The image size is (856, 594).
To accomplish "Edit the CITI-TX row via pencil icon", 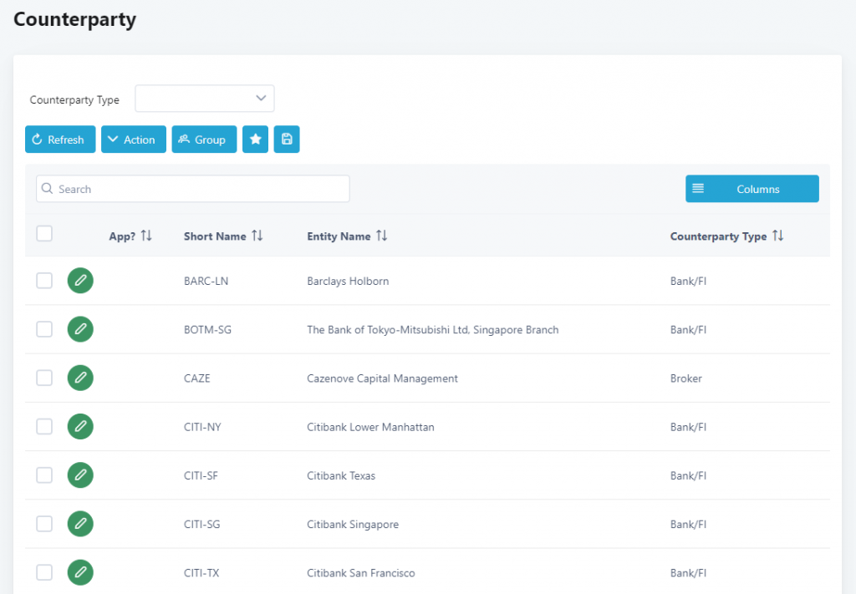I will [80, 572].
